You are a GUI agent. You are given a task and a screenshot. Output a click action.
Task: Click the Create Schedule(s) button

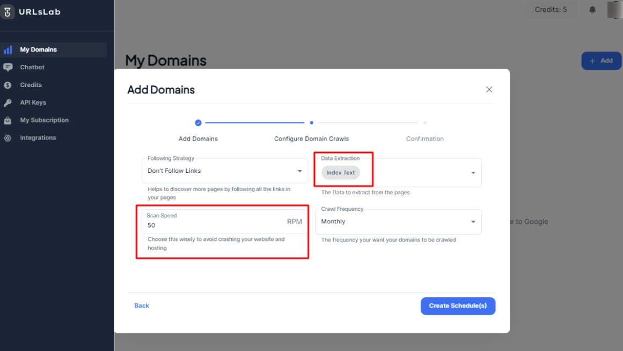coord(458,306)
